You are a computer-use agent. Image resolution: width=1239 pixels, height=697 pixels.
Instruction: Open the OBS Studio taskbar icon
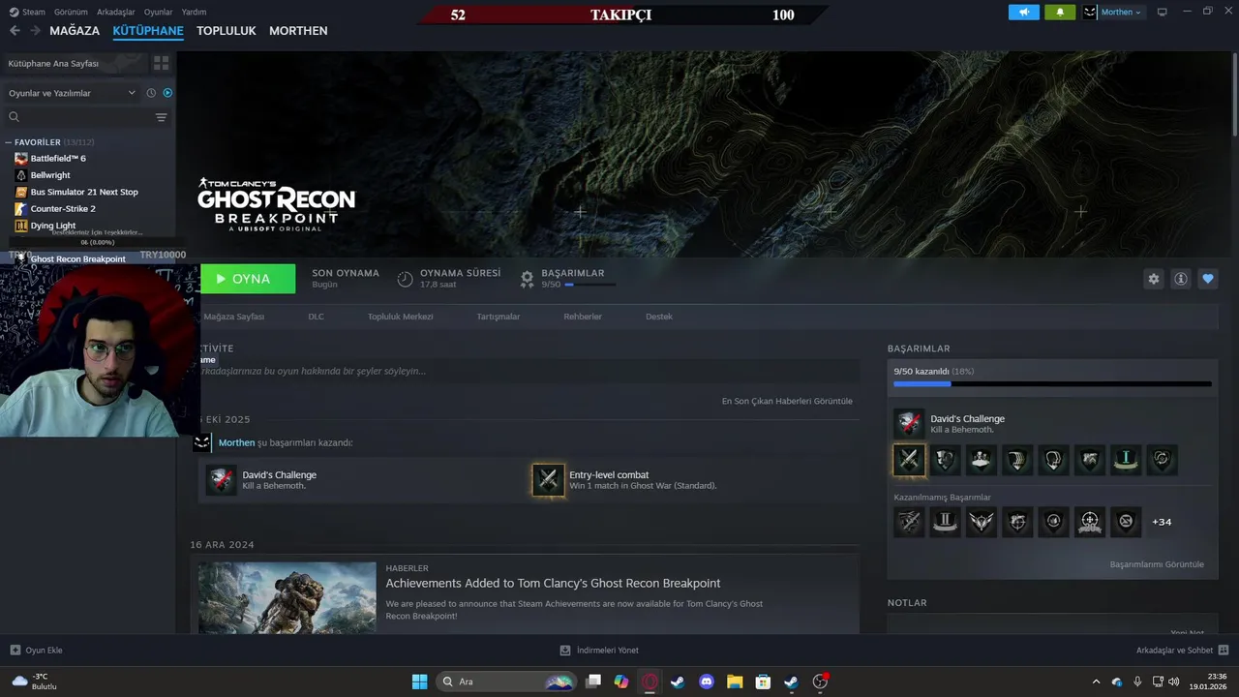[820, 682]
